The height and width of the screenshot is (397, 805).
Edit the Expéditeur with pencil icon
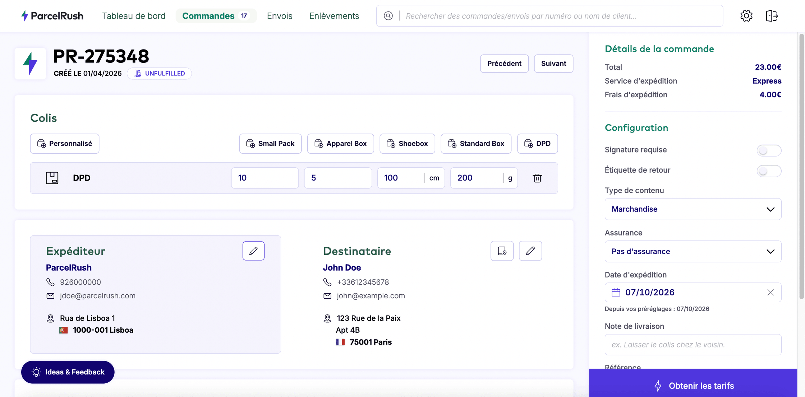[x=253, y=251]
